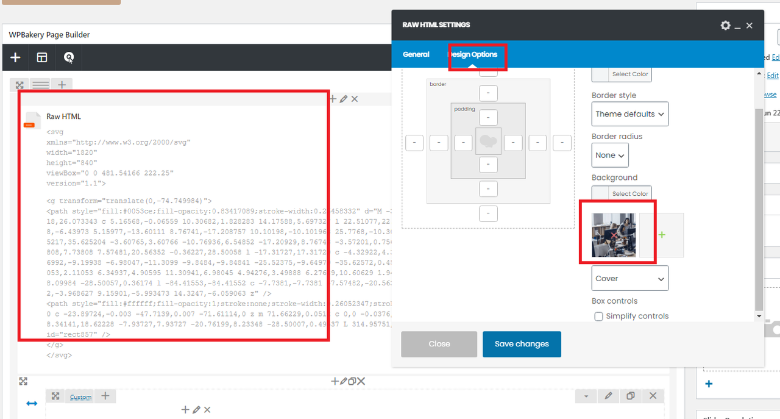The width and height of the screenshot is (780, 419).
Task: Delete the Raw HTML element with the X
Action: [355, 99]
